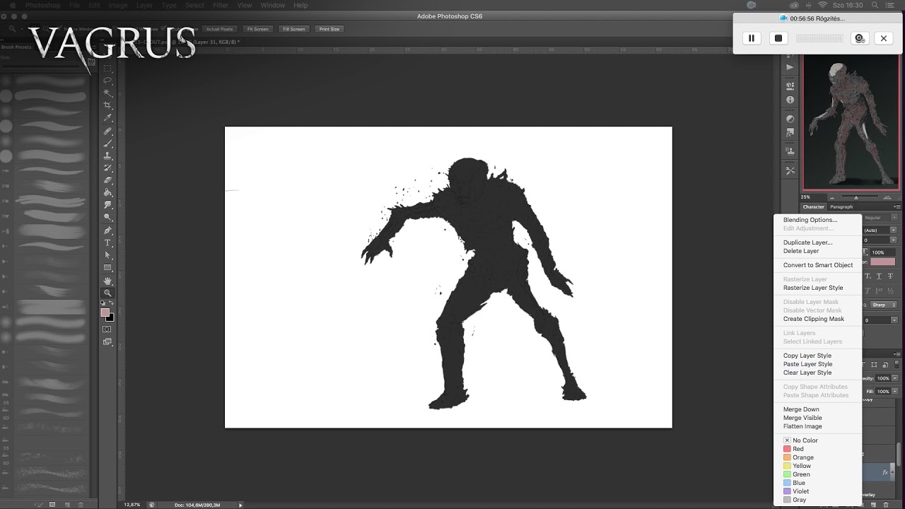Select the Clone Stamp tool
Image resolution: width=905 pixels, height=509 pixels.
(x=108, y=156)
